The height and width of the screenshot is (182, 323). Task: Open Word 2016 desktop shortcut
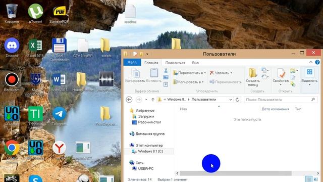[x=59, y=82]
